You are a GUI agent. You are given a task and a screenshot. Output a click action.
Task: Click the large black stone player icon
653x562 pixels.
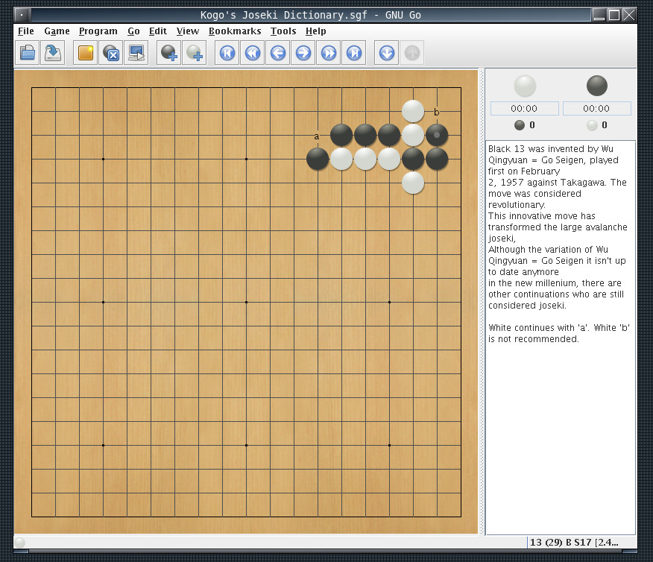(x=597, y=86)
